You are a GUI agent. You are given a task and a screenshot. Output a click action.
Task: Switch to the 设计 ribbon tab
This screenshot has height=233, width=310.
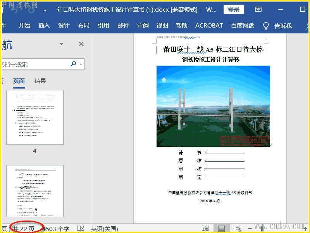tap(64, 26)
